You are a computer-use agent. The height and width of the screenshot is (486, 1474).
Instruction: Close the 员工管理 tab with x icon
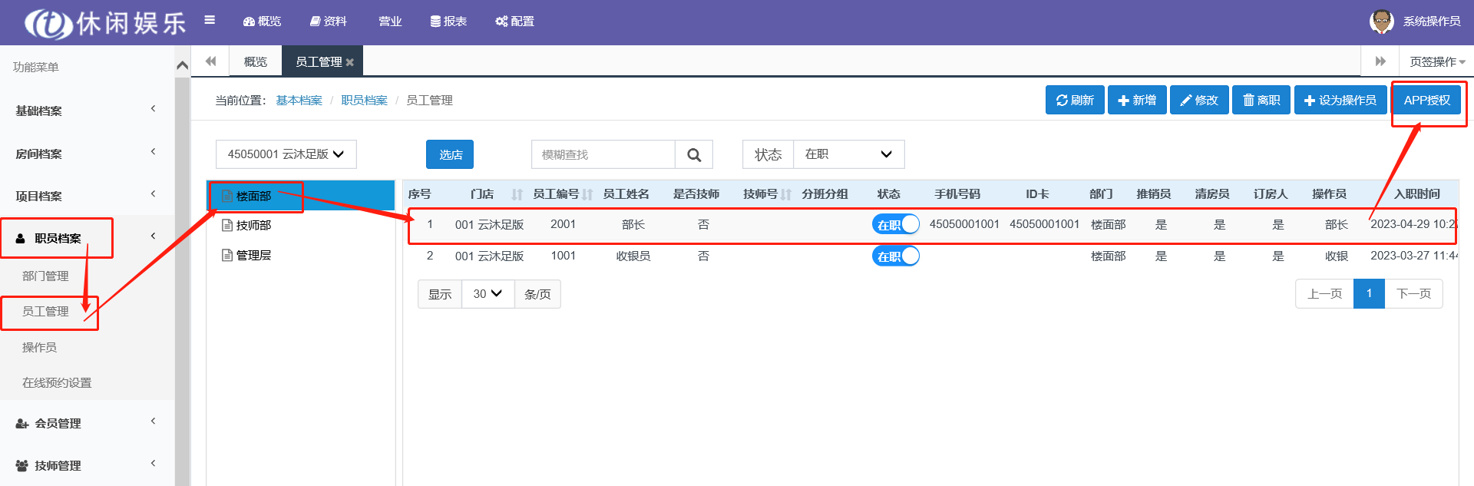pyautogui.click(x=350, y=62)
